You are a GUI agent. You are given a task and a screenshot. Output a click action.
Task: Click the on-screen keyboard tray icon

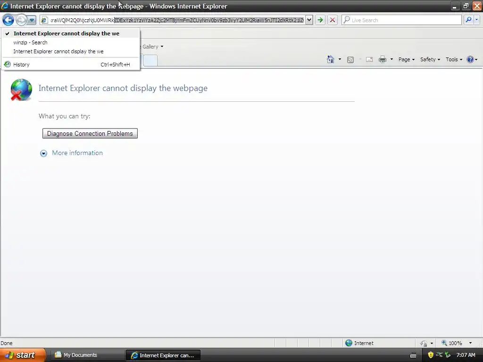point(413,355)
